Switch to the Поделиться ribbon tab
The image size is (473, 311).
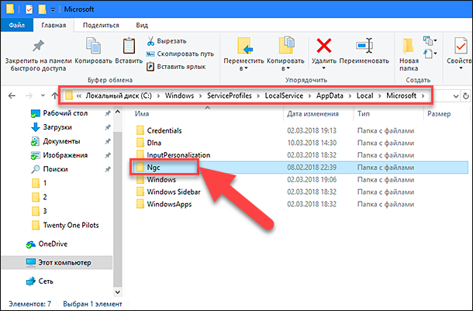(101, 25)
